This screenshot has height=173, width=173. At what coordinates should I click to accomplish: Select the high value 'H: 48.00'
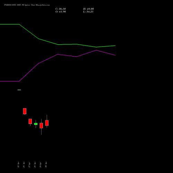click(x=88, y=9)
